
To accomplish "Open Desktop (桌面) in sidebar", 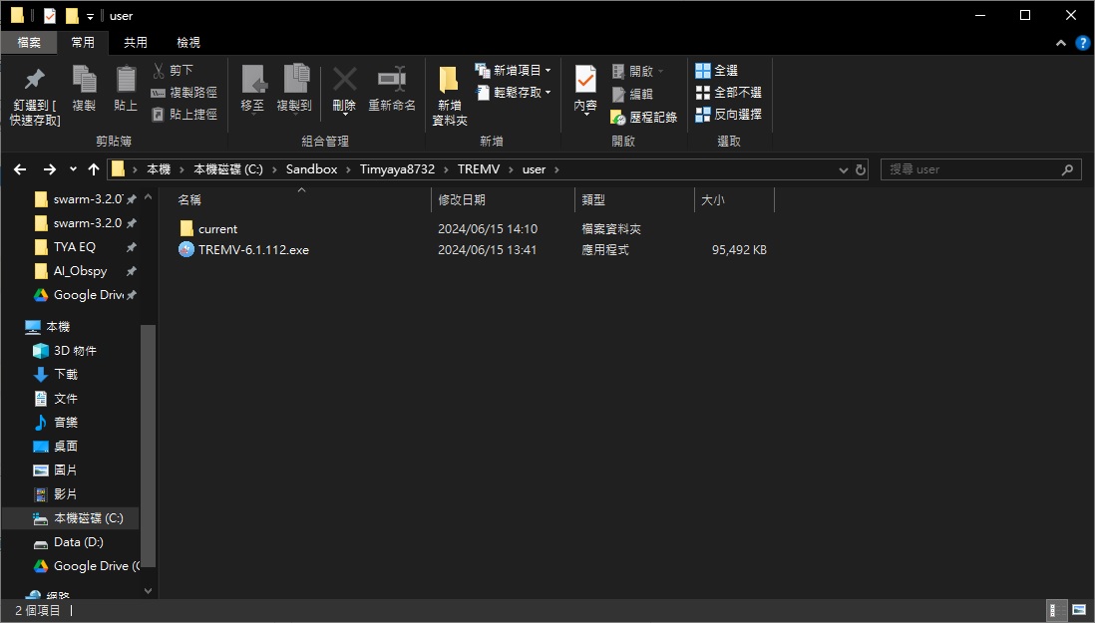I will 66,446.
